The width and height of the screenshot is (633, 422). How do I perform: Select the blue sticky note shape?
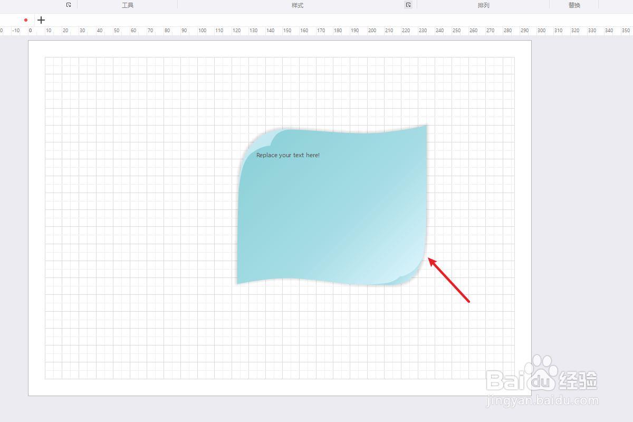click(x=332, y=206)
